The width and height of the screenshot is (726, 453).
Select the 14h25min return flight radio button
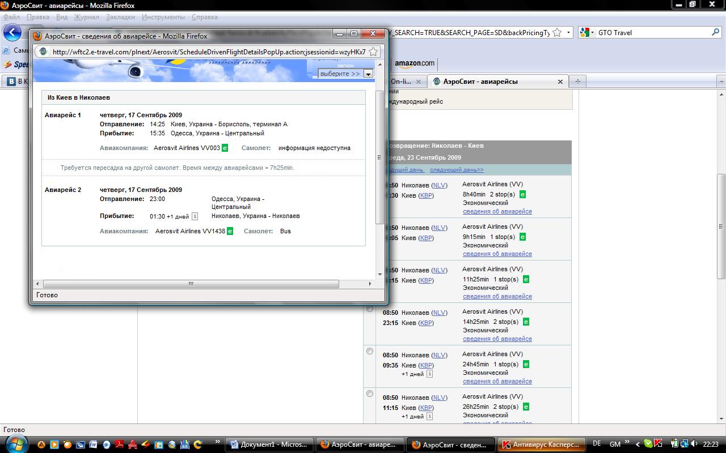370,309
